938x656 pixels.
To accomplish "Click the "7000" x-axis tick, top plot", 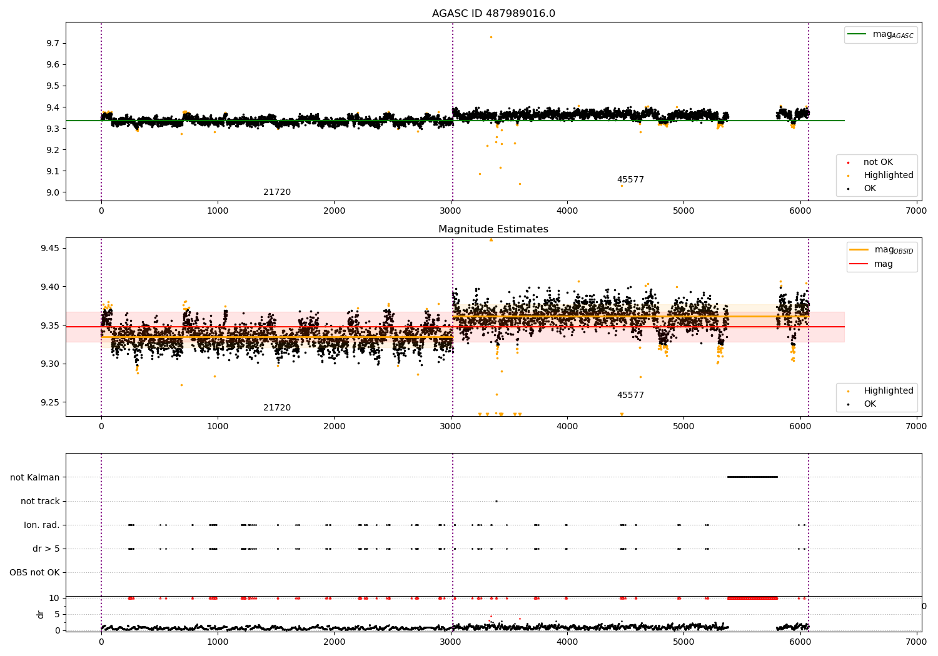I will pos(916,211).
